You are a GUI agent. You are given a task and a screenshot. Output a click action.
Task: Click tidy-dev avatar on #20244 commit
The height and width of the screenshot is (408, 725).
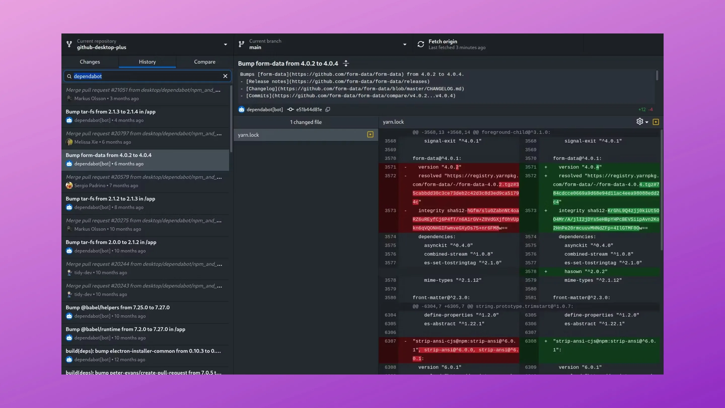pyautogui.click(x=69, y=273)
